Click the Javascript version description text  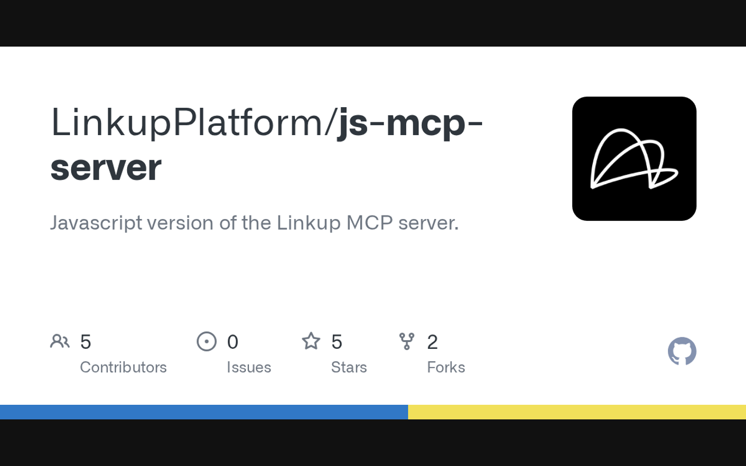tap(255, 223)
